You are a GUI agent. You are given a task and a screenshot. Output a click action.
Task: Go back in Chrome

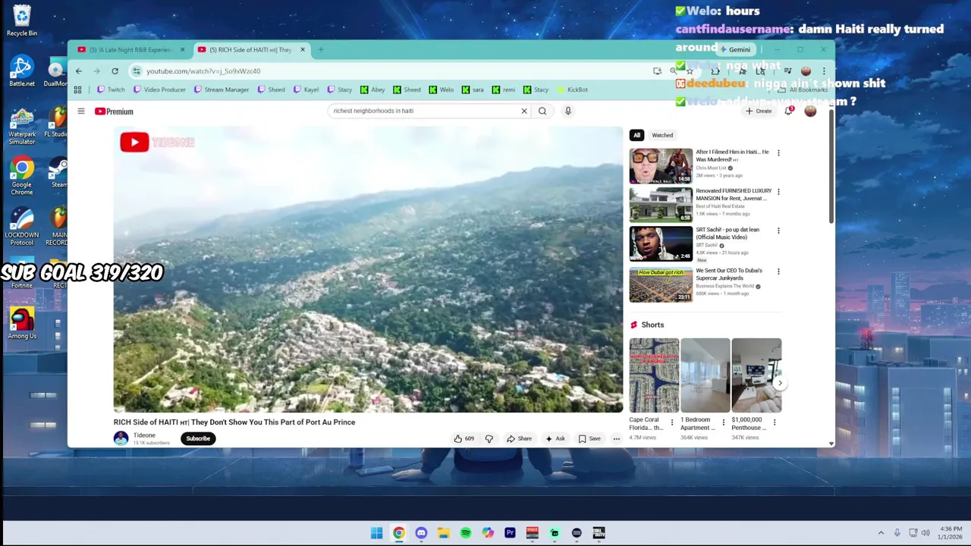(79, 71)
